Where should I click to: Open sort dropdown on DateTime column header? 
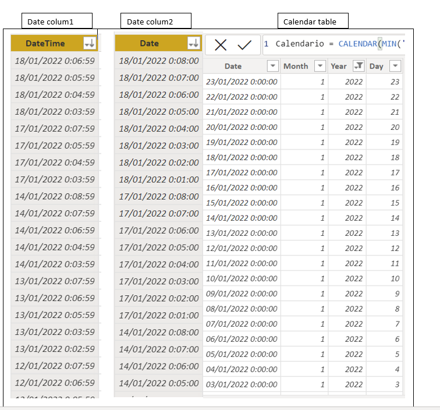click(x=90, y=44)
